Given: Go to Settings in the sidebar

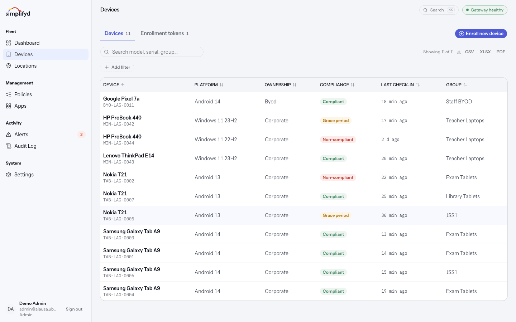Looking at the screenshot, I should [x=46, y=175].
